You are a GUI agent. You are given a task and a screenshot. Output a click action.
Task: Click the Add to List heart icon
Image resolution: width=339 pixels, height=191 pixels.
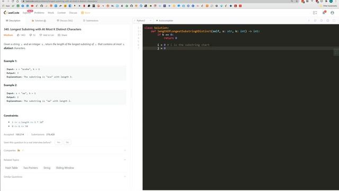(x=41, y=35)
